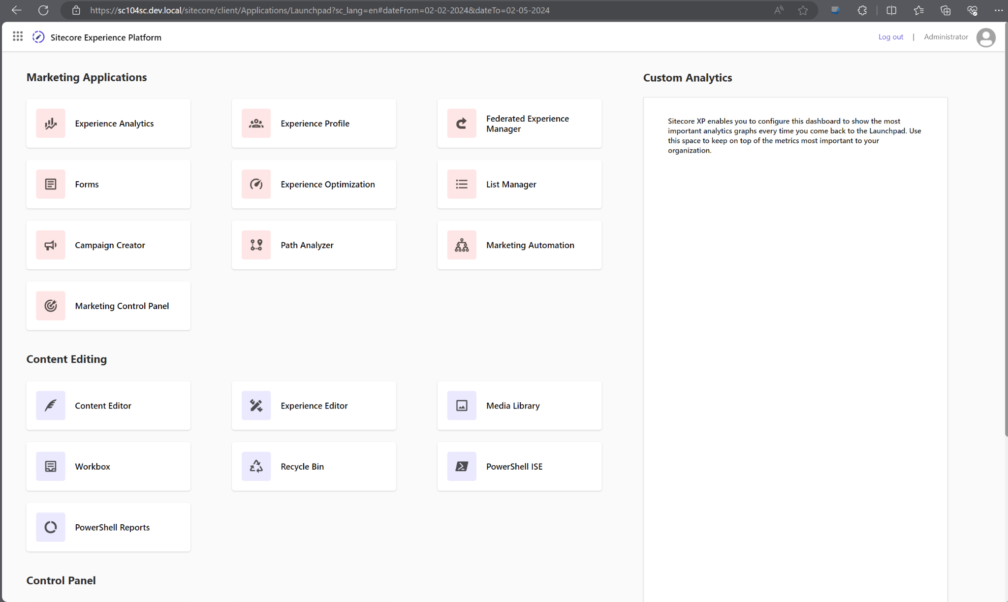Click the Experience Optimization gauge icon

click(x=256, y=184)
